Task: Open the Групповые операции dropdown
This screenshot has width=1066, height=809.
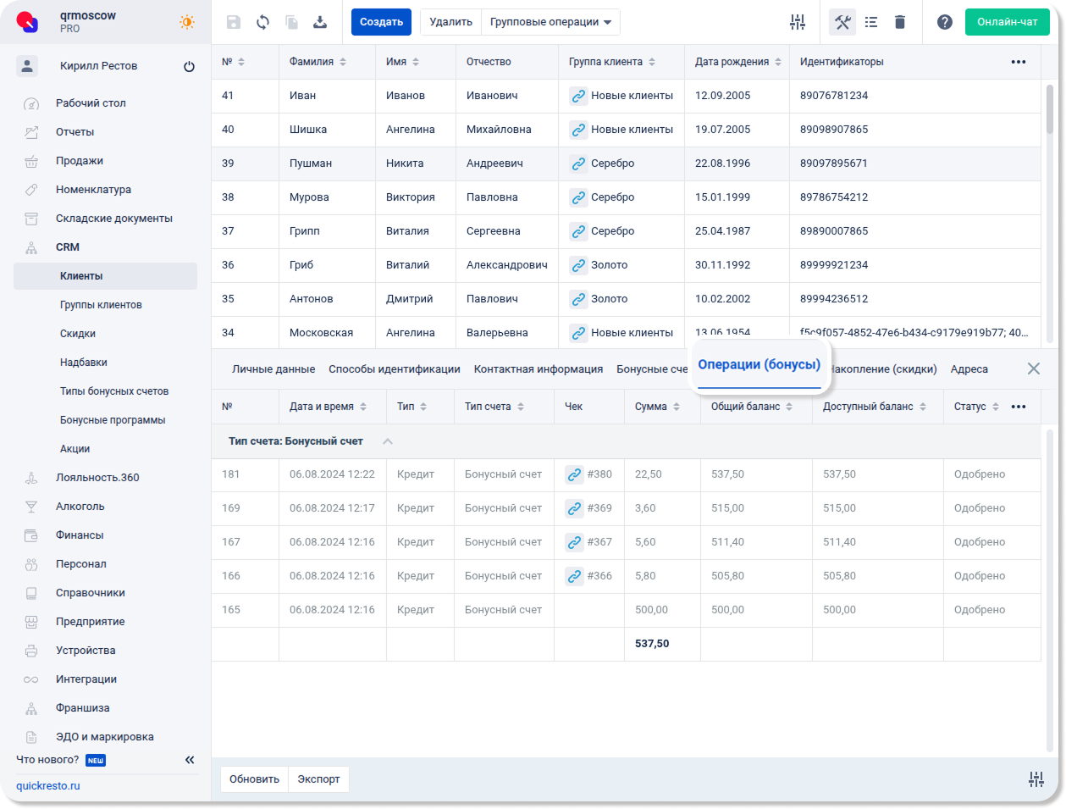Action: click(x=550, y=22)
